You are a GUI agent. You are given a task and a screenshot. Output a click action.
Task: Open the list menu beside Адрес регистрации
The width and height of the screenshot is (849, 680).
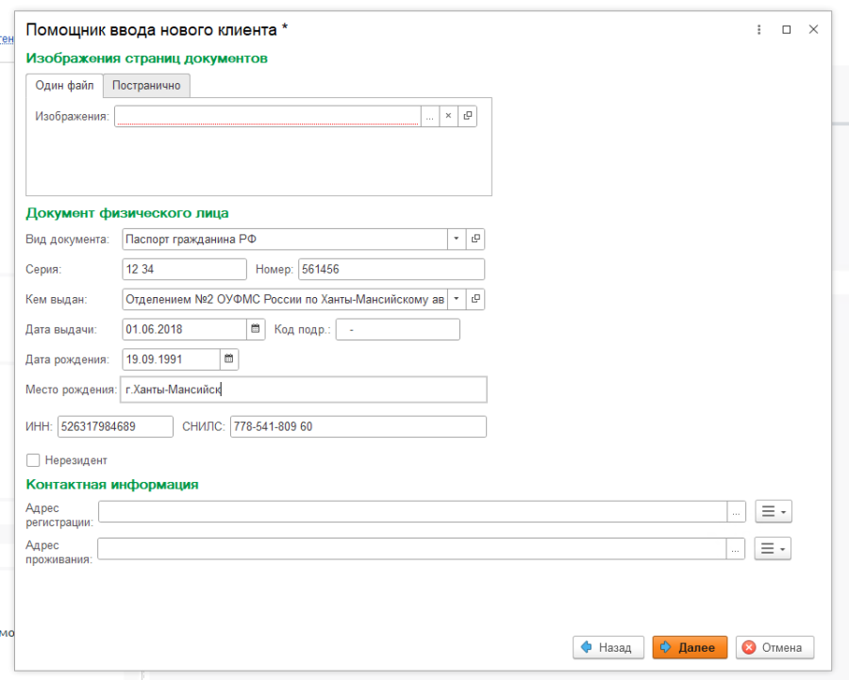click(774, 511)
